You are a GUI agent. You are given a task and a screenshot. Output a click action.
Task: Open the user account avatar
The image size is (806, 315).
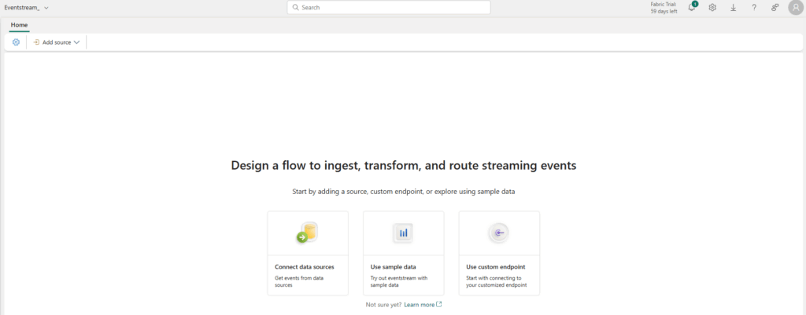(795, 7)
